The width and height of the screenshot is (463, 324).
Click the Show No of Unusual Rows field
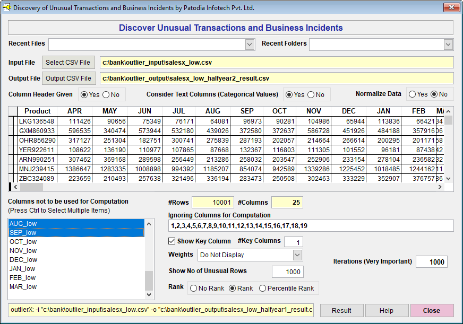click(287, 272)
